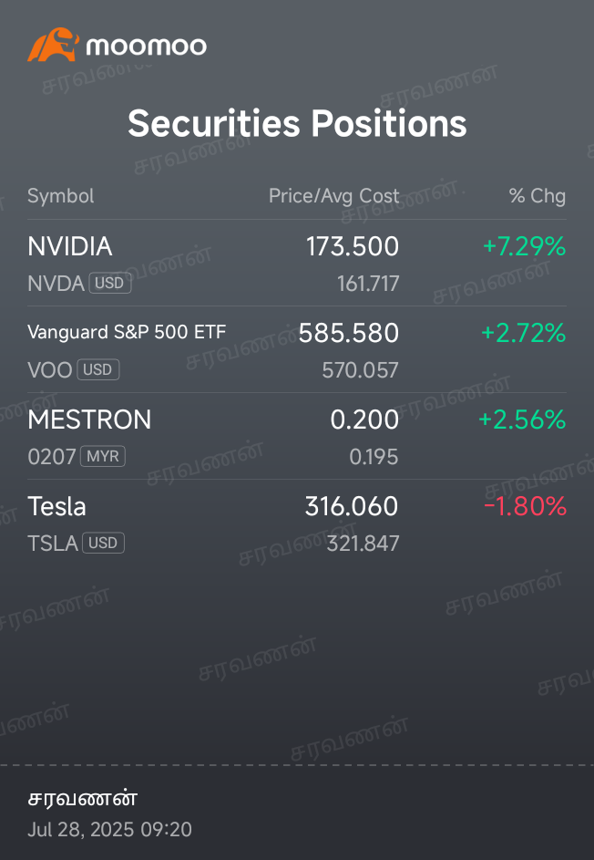Viewport: 594px width, 860px height.
Task: Click VOO's price 585.580
Action: tap(349, 333)
